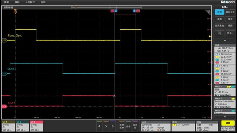The height and width of the screenshot is (133, 237).
Task: Toggle the blue 游標 cursors button
Action: tap(219, 12)
